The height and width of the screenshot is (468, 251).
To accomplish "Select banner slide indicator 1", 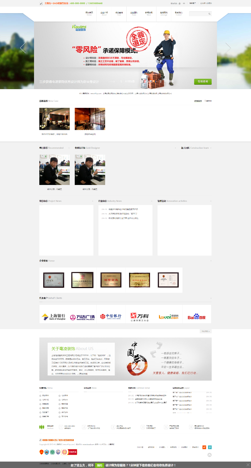I will (121, 82).
